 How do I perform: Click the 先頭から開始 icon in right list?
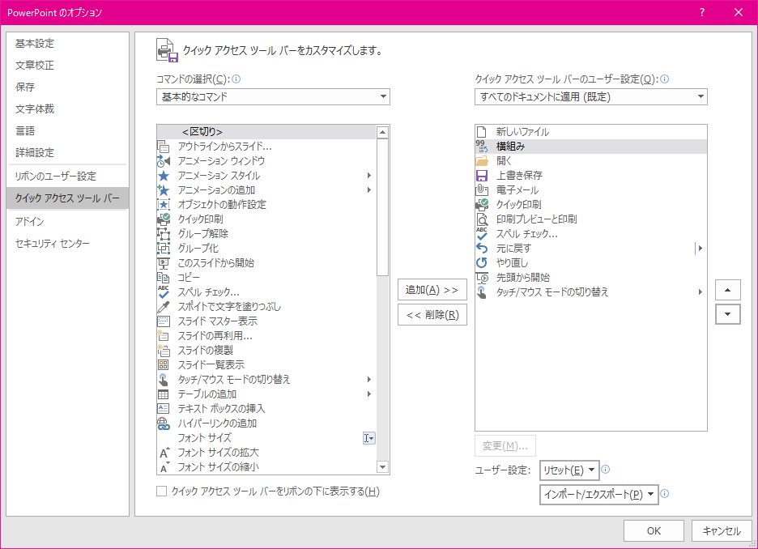coord(482,278)
